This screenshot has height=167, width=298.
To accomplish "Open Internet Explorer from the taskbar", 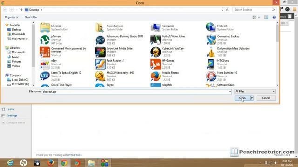I will click(x=10, y=163).
